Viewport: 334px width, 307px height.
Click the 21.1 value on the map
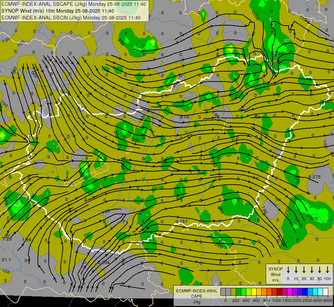pos(6,260)
